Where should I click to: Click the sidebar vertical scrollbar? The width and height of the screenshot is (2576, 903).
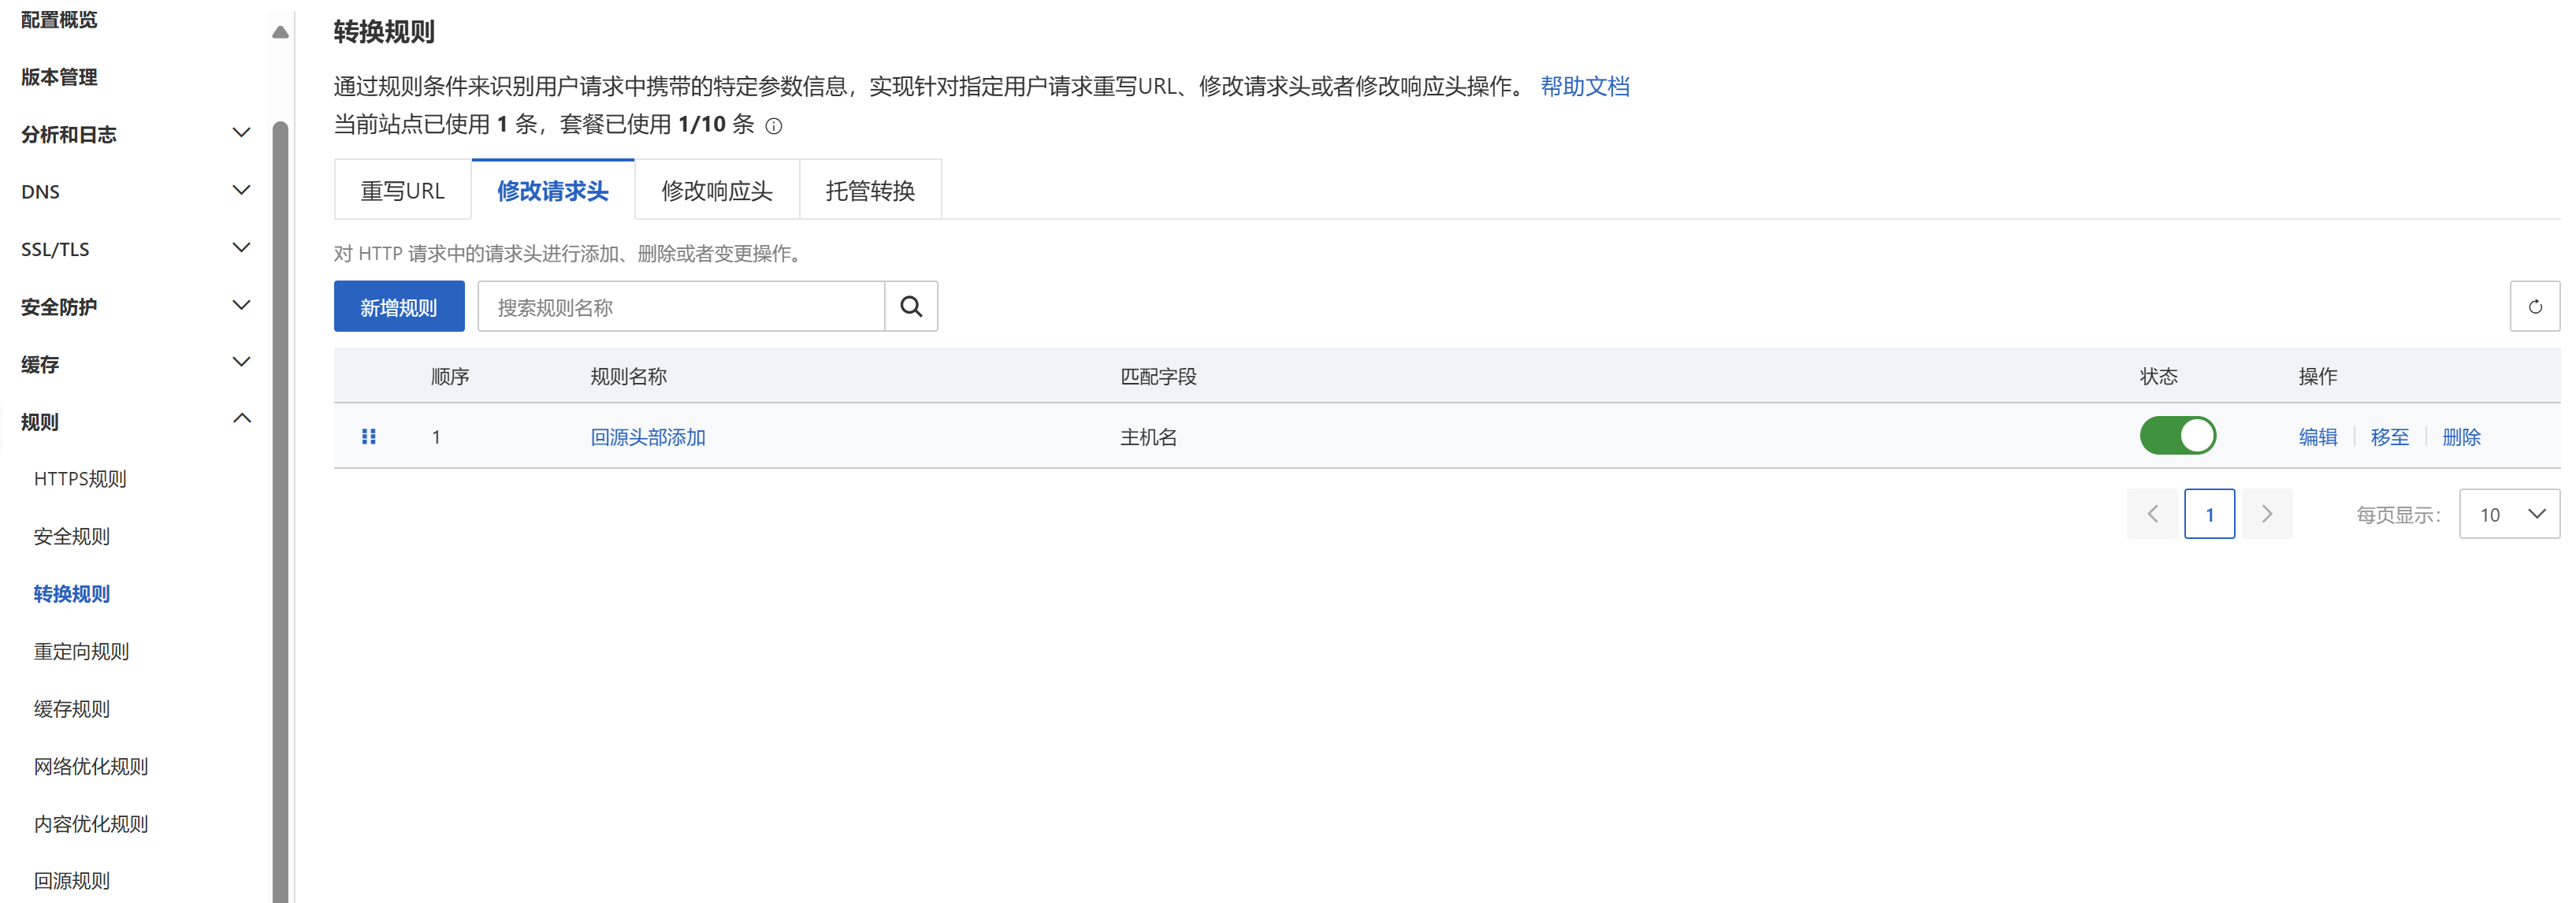click(x=280, y=500)
